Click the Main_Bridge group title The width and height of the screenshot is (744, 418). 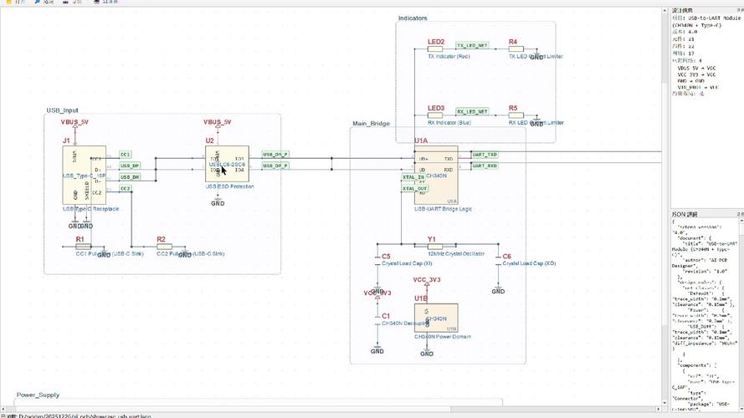371,124
